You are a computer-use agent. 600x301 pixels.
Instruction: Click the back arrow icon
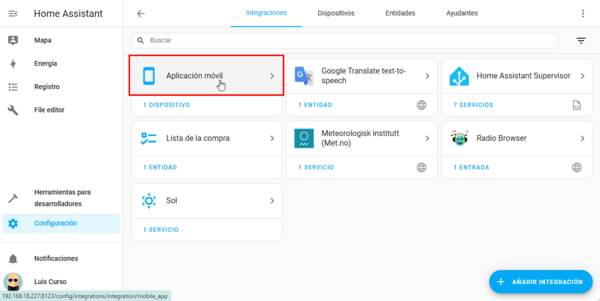point(141,13)
